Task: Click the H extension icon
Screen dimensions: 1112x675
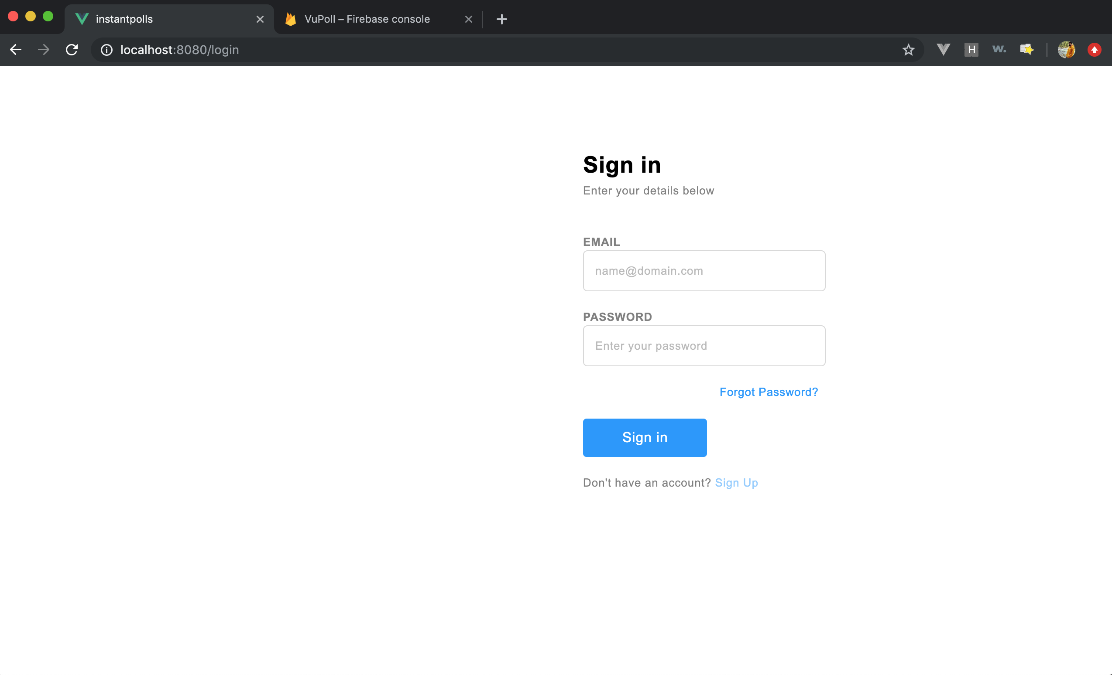Action: (971, 49)
